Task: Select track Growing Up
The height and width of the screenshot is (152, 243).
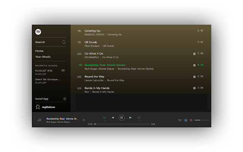Action: [x=92, y=31]
